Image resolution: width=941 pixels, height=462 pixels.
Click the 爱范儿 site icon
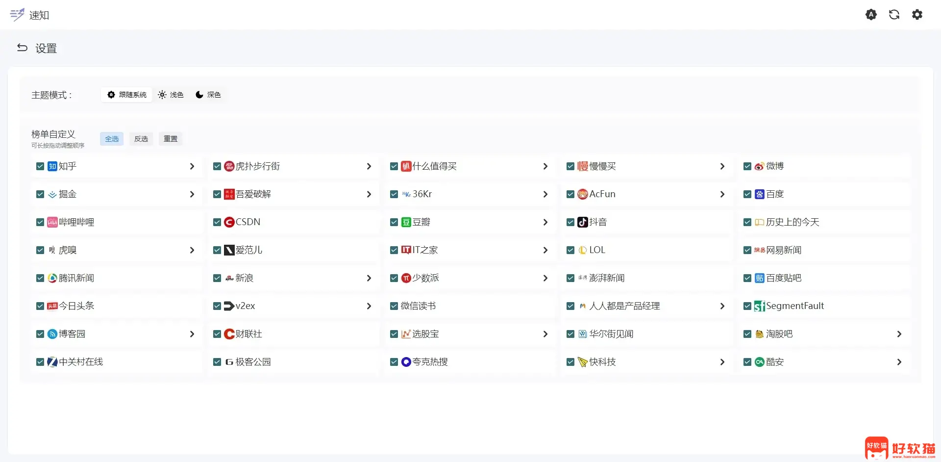pyautogui.click(x=229, y=250)
